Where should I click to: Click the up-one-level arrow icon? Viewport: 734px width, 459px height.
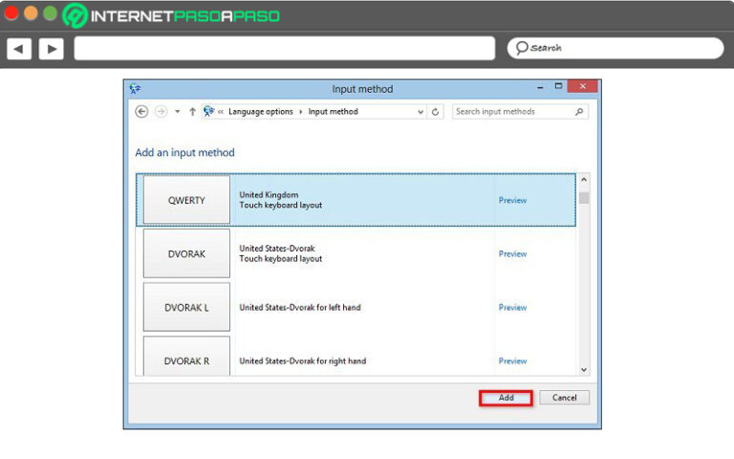click(x=192, y=112)
